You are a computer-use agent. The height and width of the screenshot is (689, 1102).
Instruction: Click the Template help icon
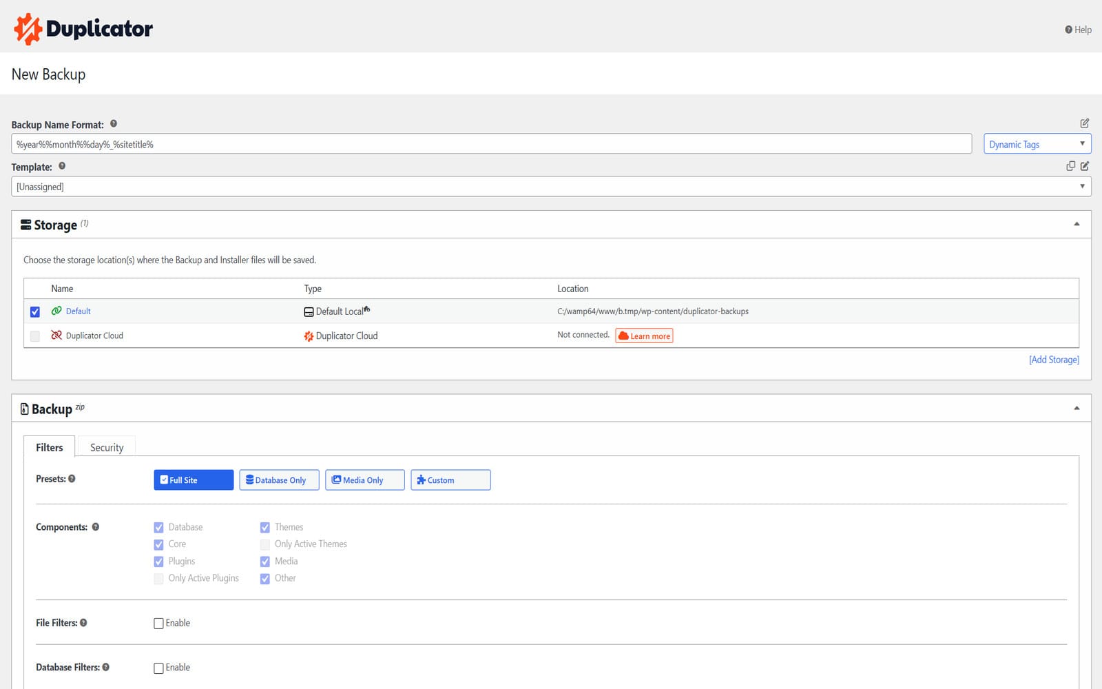(x=62, y=166)
